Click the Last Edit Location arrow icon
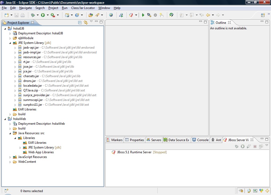The image size is (271, 195). click(x=201, y=15)
